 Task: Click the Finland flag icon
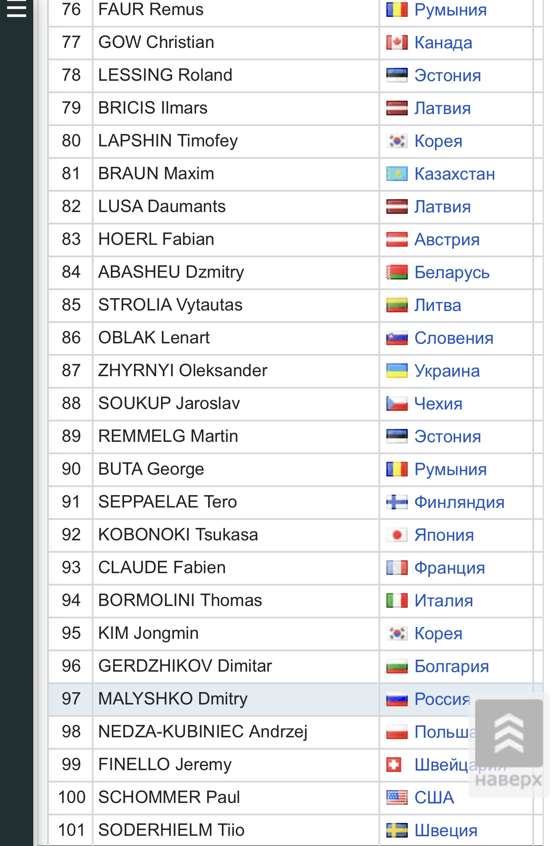click(x=397, y=502)
